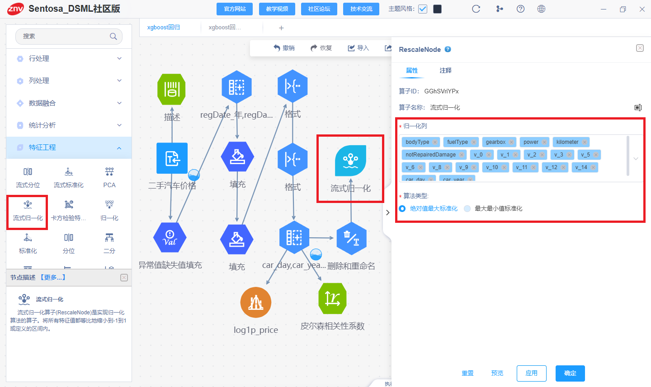
Task: Choose the PCA operator icon
Action: [109, 172]
